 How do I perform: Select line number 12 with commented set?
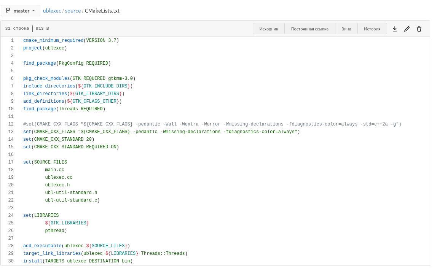(x=11, y=124)
